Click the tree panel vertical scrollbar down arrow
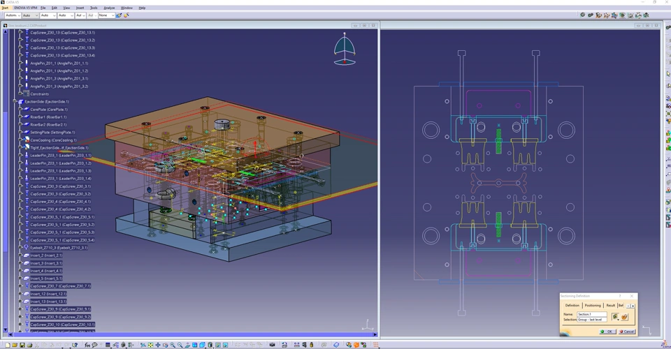The width and height of the screenshot is (671, 349). (x=5, y=329)
